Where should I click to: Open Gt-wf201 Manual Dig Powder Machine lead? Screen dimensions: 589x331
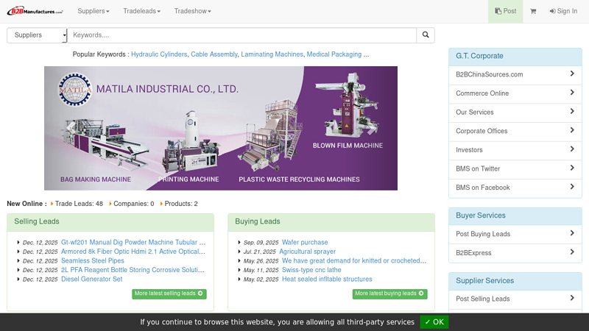pyautogui.click(x=133, y=243)
